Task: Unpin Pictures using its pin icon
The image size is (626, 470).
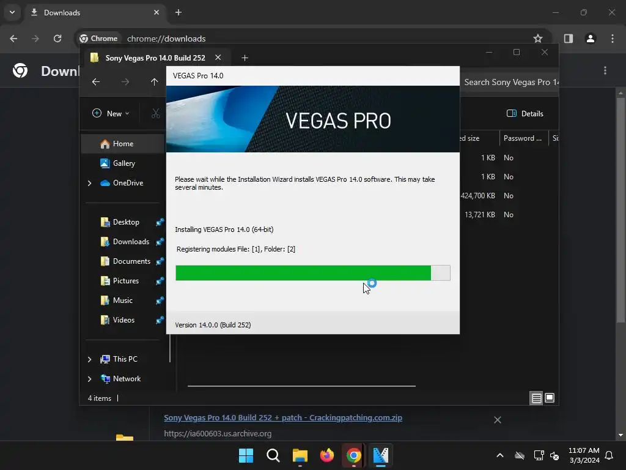Action: click(160, 281)
